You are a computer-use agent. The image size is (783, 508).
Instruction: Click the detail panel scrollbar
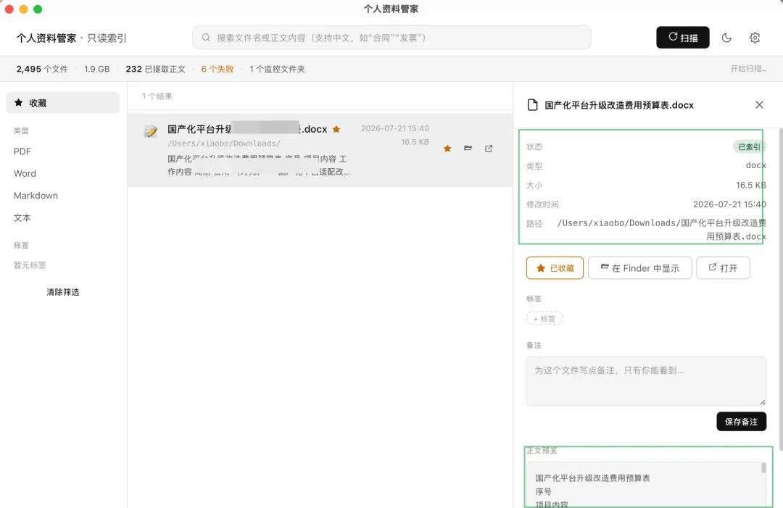click(x=781, y=289)
